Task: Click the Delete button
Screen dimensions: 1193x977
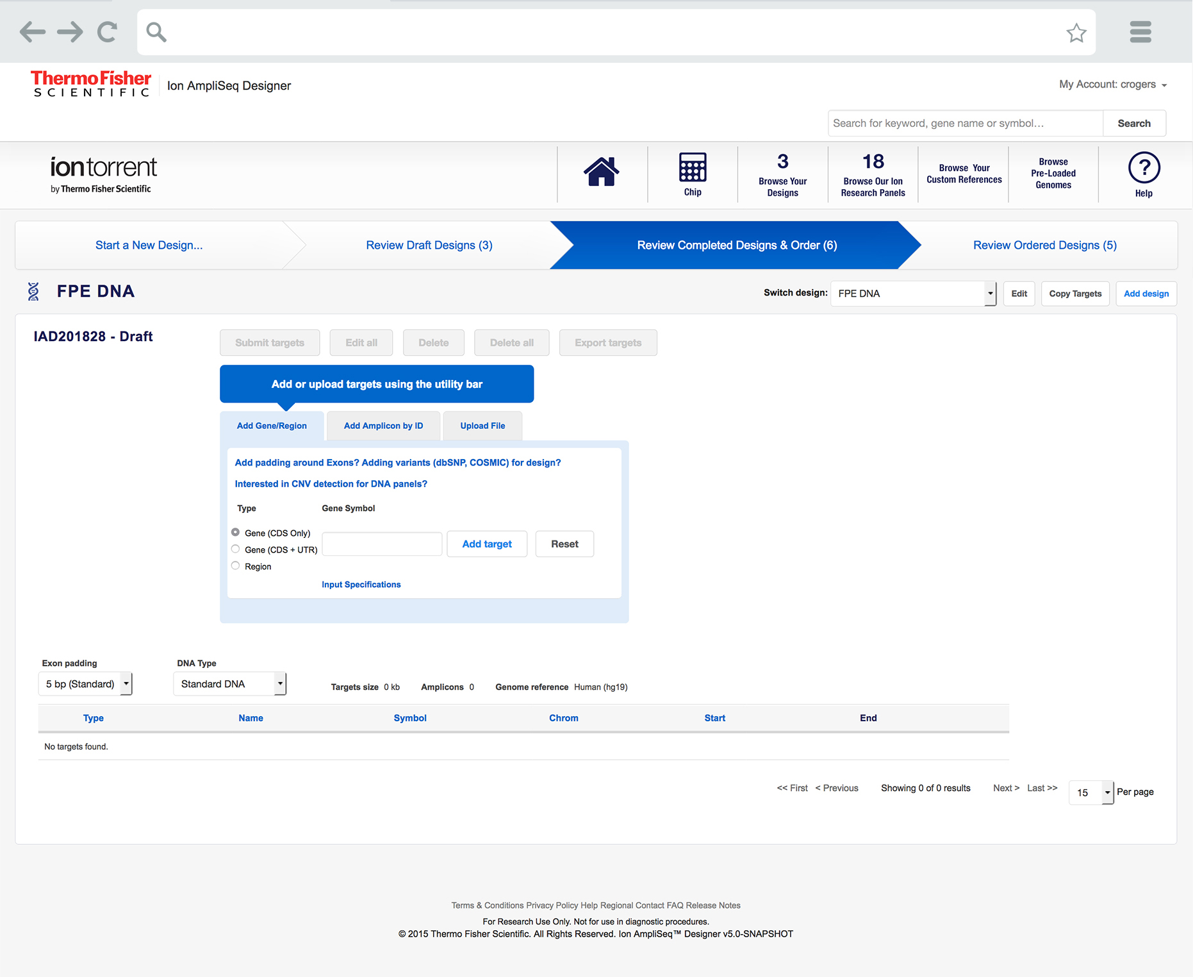Action: [434, 343]
